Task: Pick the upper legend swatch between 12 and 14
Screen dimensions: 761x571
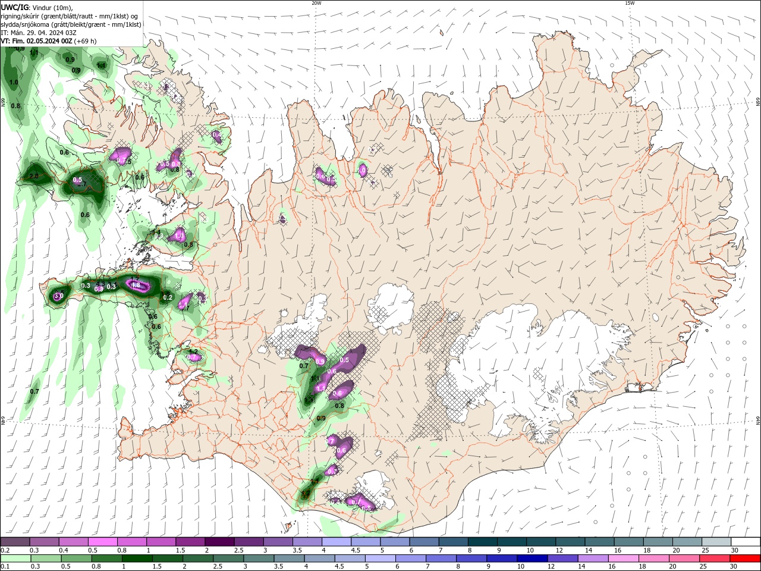Action: pos(570,542)
